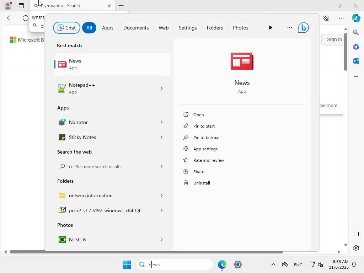The image size is (364, 273).
Task: Click Edge sidebar search icon
Action: (356, 32)
